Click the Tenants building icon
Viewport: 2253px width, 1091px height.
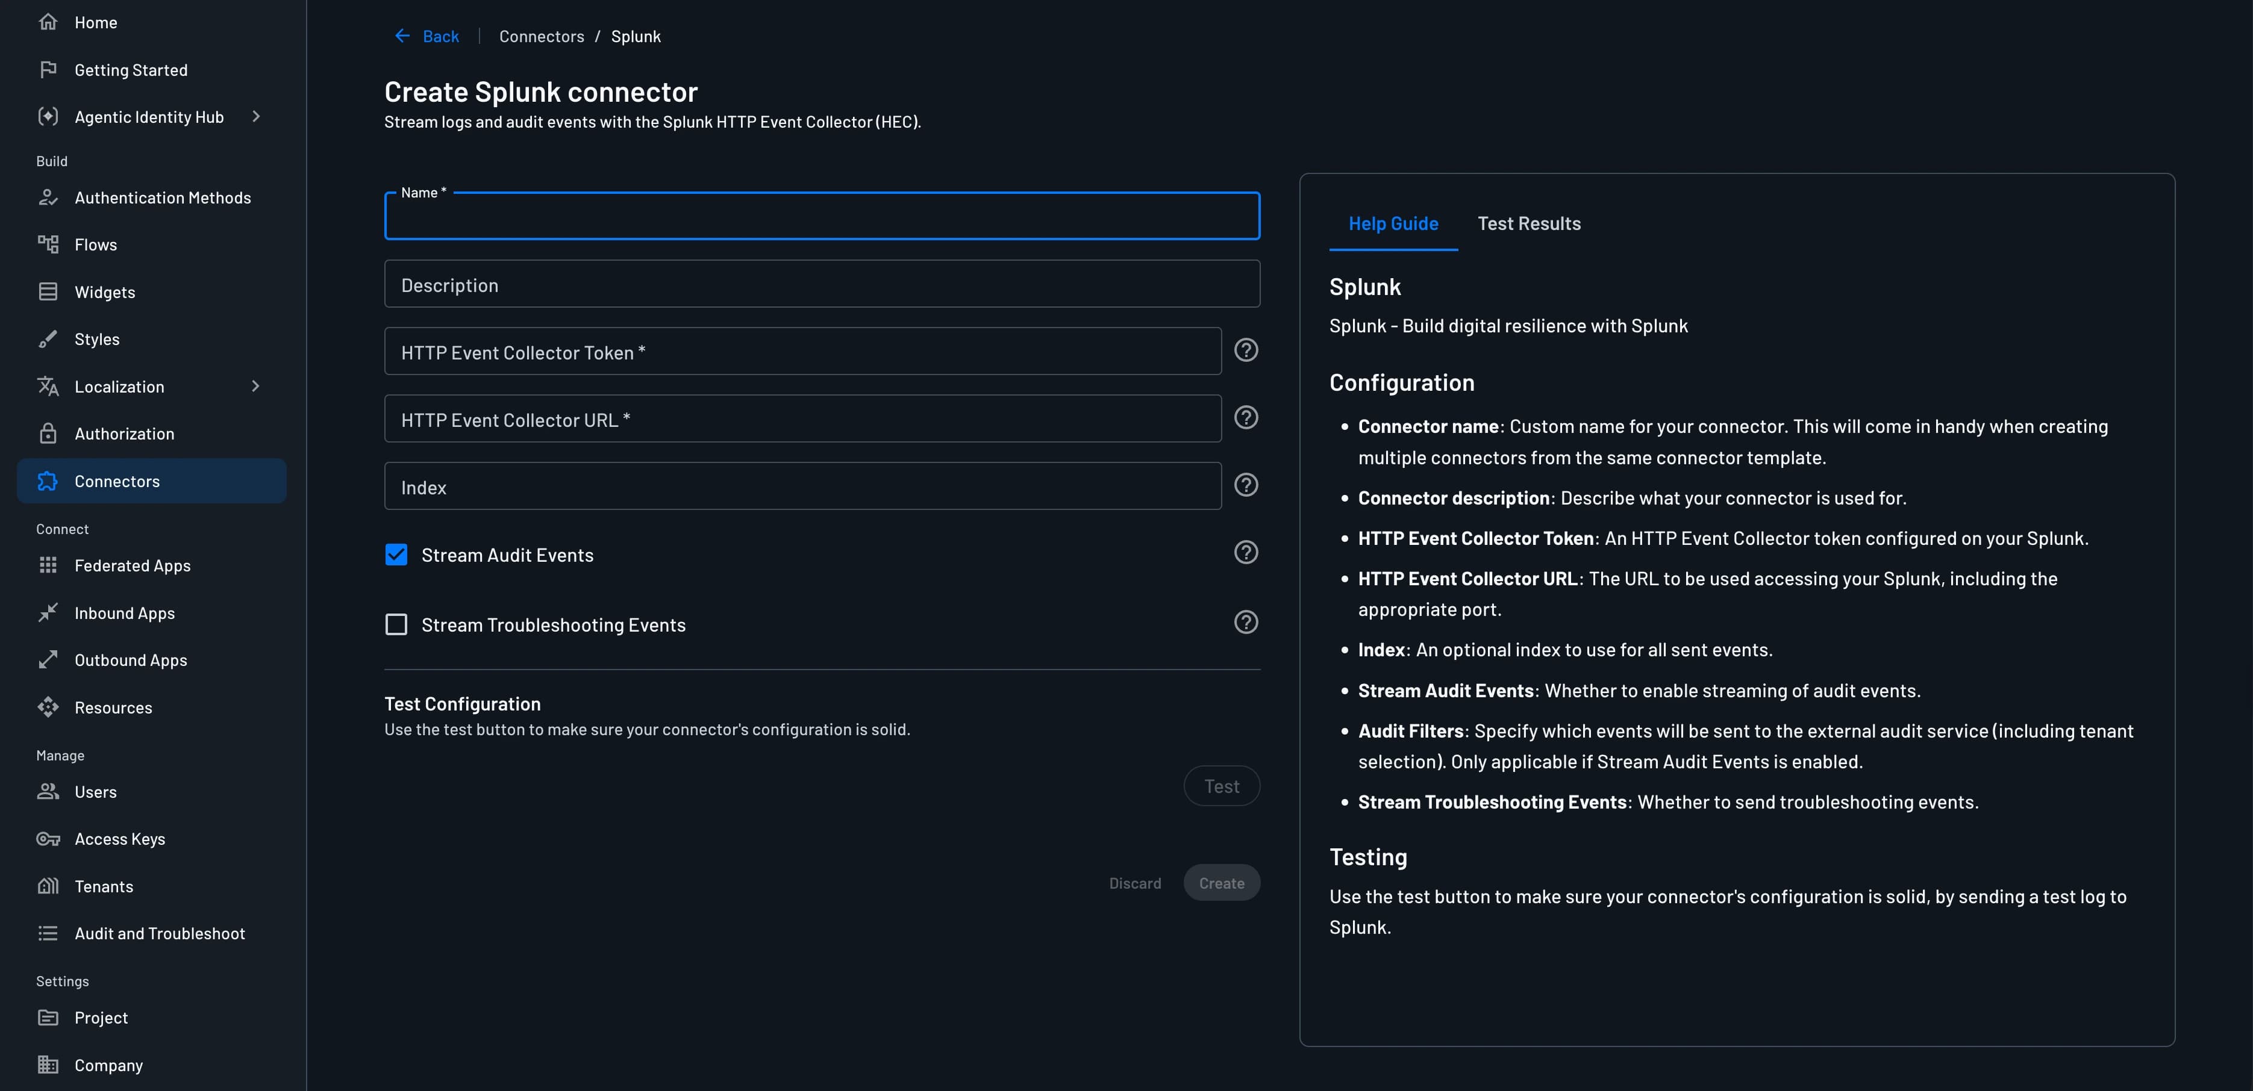[x=48, y=886]
